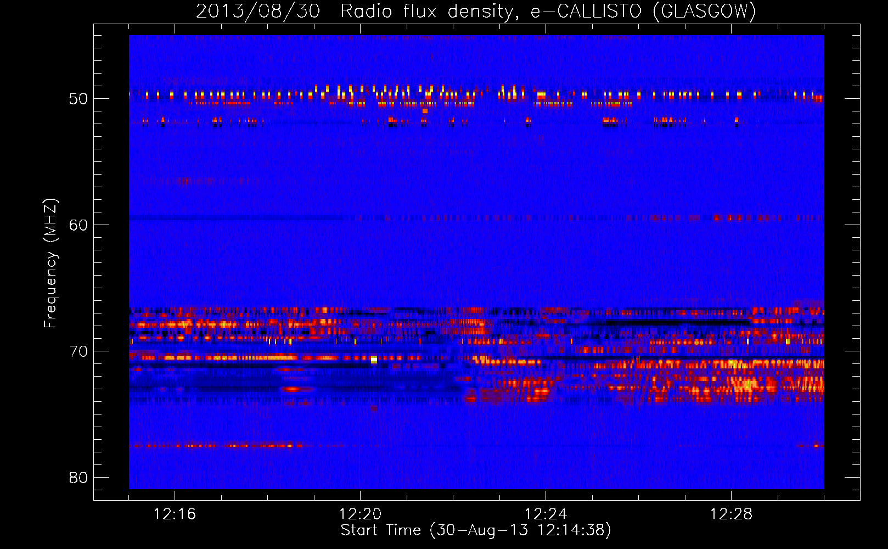
Task: Click the 12:28 time tick label
Action: (731, 514)
